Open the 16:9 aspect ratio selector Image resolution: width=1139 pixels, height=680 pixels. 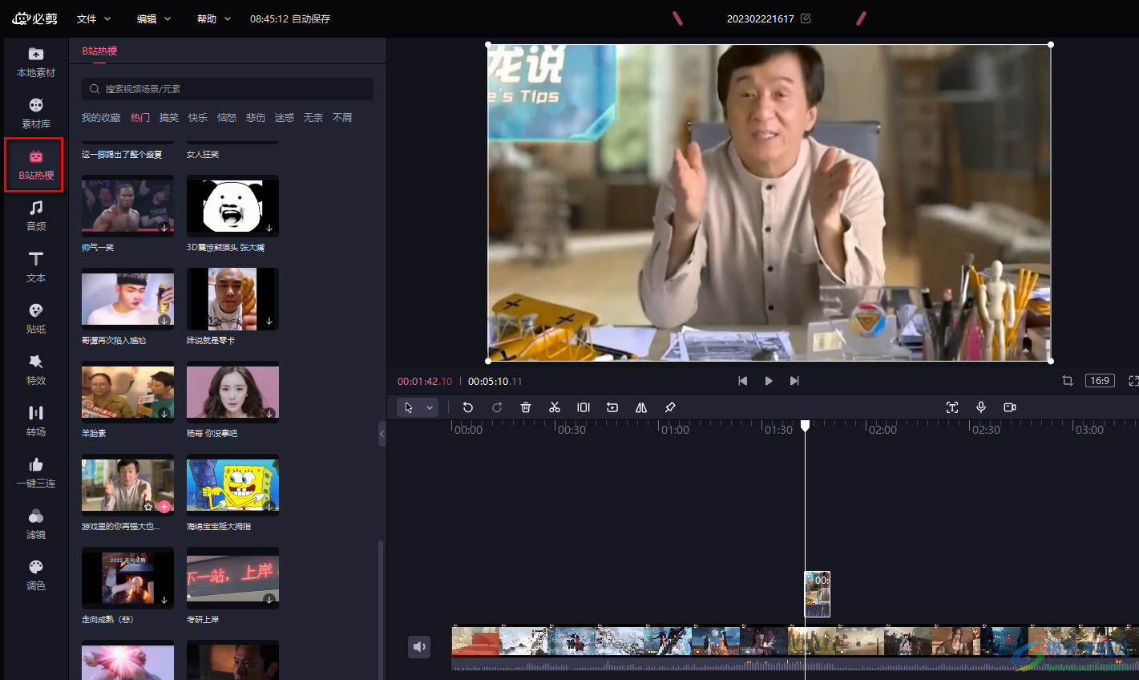pyautogui.click(x=1100, y=381)
